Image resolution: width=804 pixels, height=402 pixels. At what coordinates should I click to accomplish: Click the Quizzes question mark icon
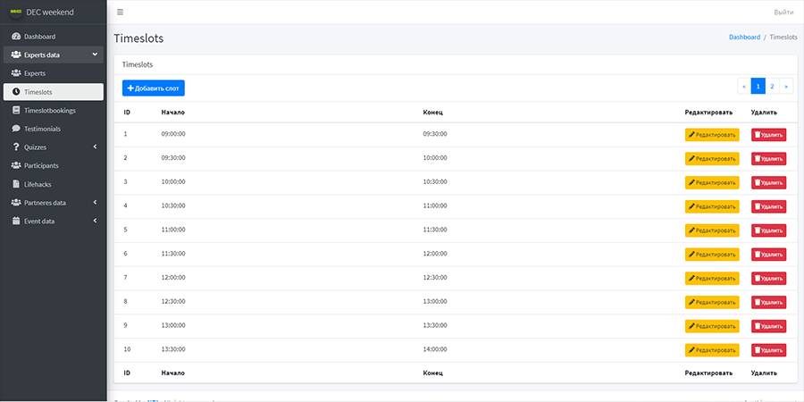click(16, 147)
